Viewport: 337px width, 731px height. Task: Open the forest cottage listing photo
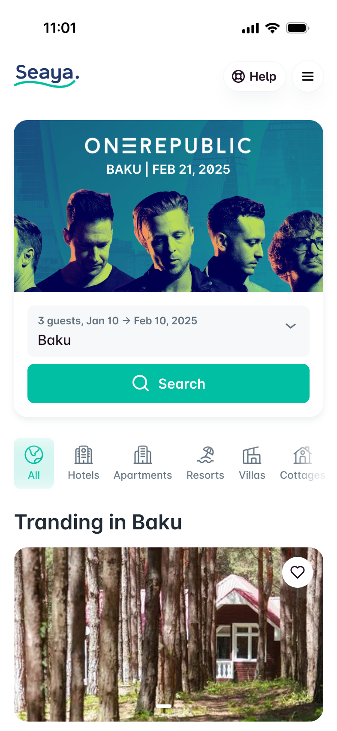[168, 634]
